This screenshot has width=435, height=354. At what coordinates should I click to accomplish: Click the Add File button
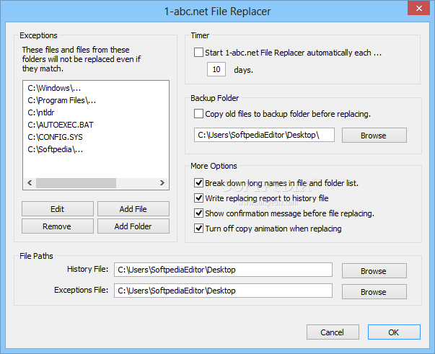pyautogui.click(x=133, y=209)
